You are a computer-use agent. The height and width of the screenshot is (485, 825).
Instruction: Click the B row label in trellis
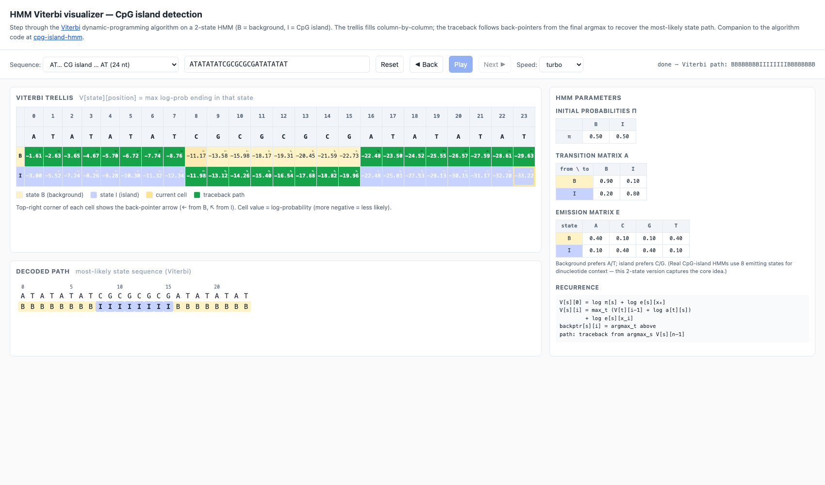click(20, 156)
